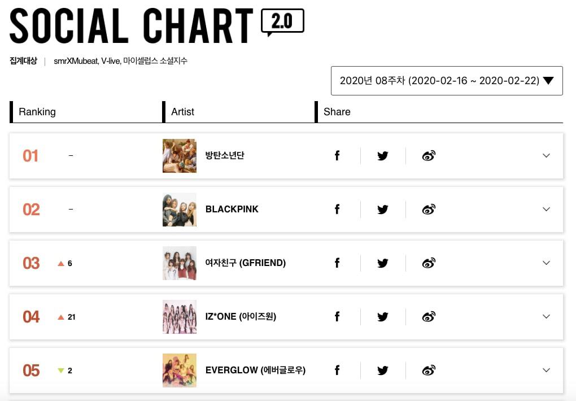Share GFRIEND ranking on Weibo

coord(429,263)
